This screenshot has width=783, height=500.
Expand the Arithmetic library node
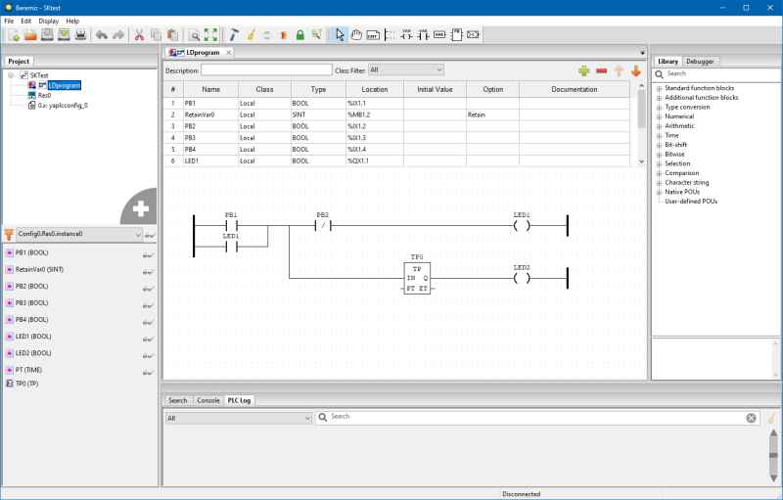tap(659, 126)
